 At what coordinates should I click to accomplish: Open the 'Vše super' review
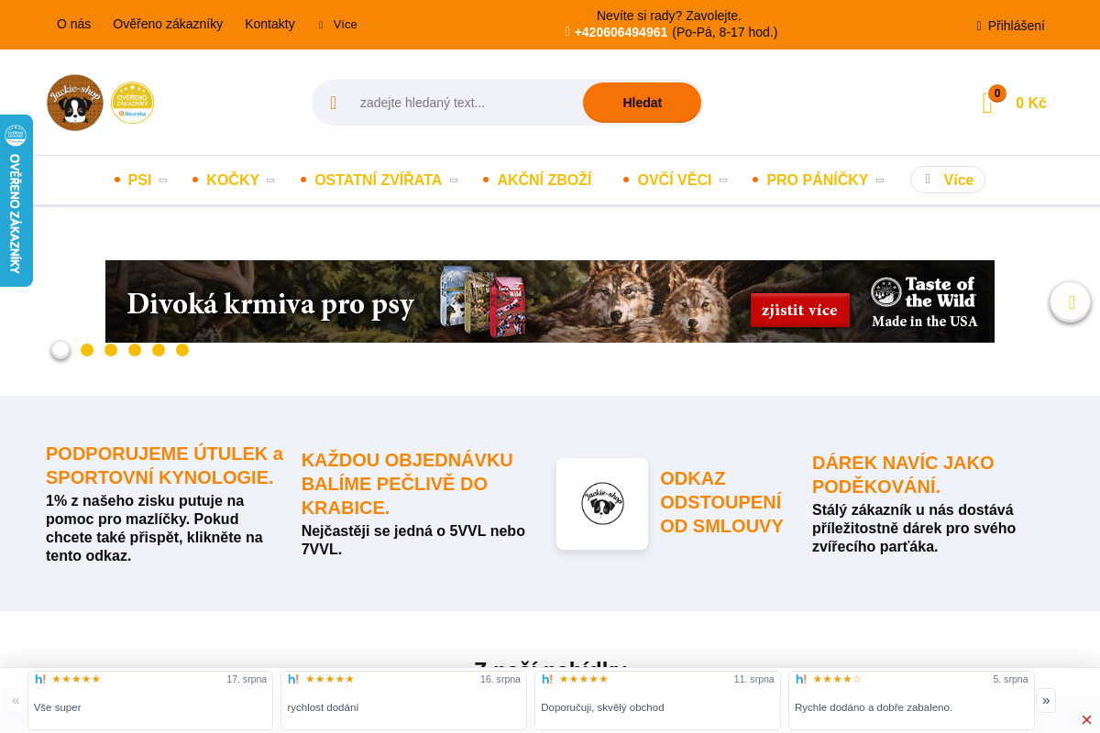pos(150,700)
